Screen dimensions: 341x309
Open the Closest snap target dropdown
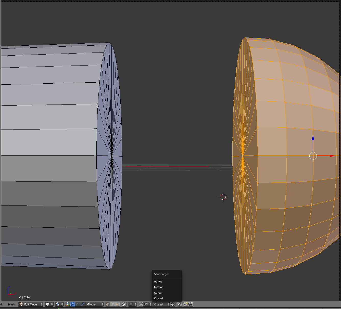pyautogui.click(x=161, y=304)
